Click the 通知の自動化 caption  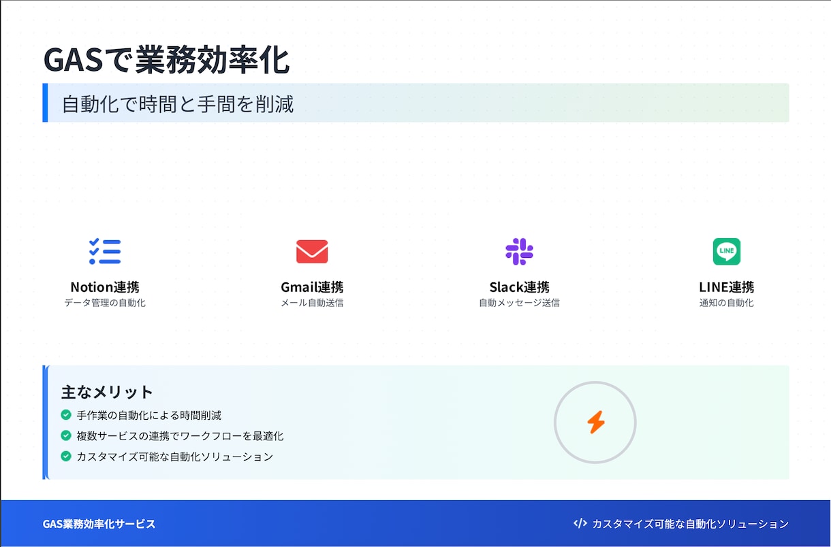tap(727, 303)
